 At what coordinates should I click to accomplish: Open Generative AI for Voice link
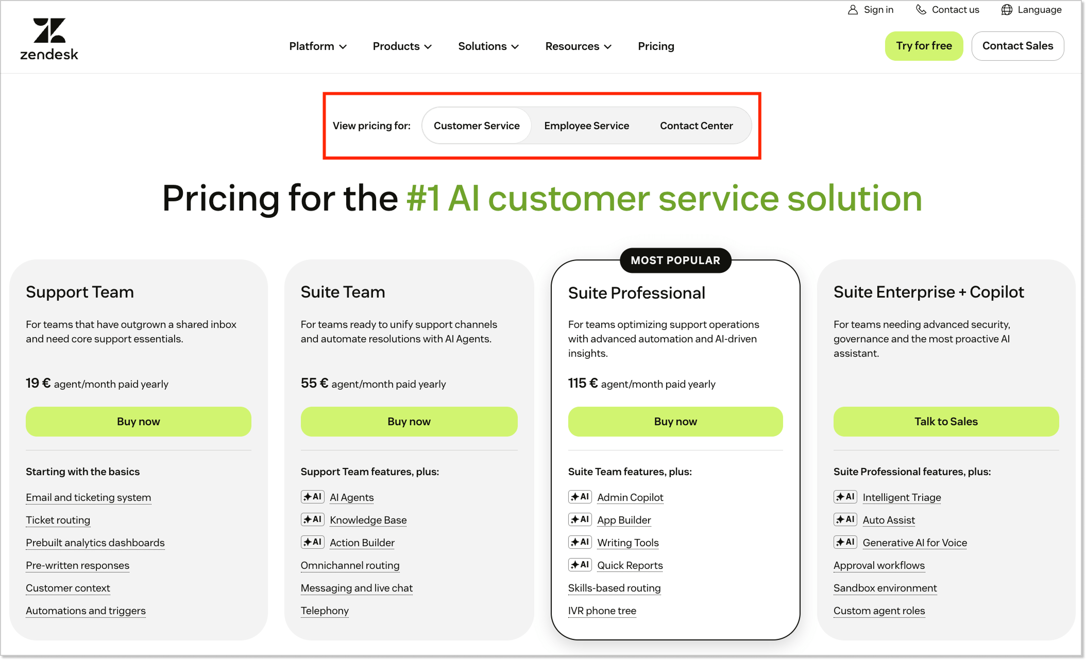tap(915, 543)
